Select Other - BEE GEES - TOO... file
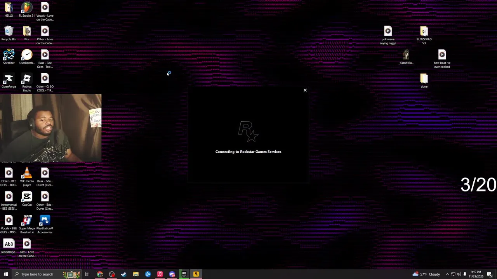This screenshot has width=497, height=279. pyautogui.click(x=9, y=177)
